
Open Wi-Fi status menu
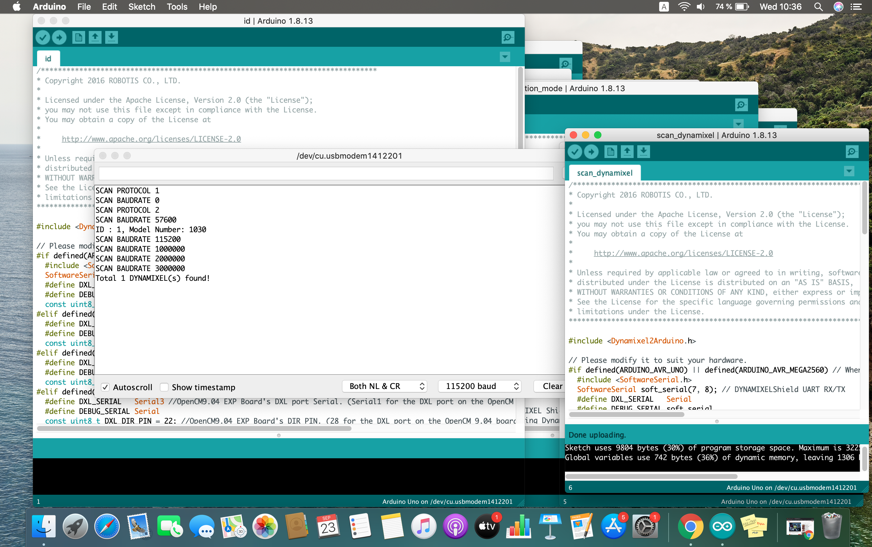[684, 6]
